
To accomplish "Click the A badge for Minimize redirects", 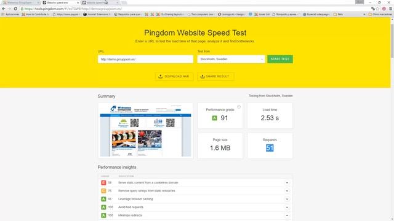I will [103, 215].
